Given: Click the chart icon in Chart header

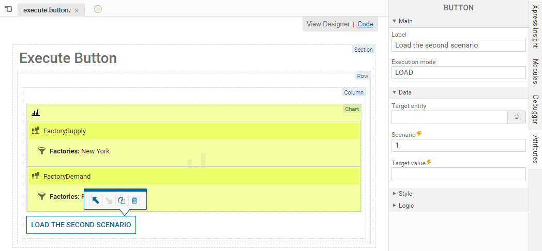Looking at the screenshot, I should coord(36,113).
